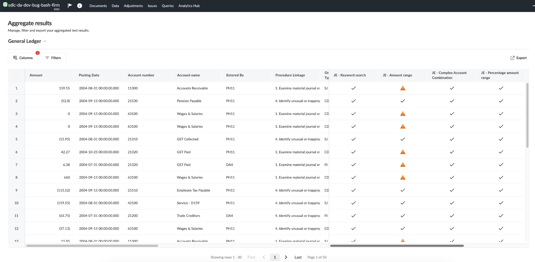This screenshot has height=262, width=535.
Task: Click the warning icon for row 6 amount range
Action: click(403, 152)
